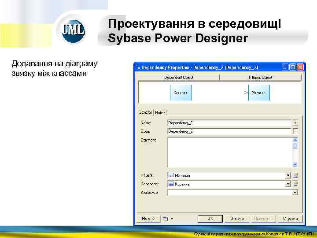The image size is (317, 238).
Task: Minimize the Dependency Properties dialog
Action: pyautogui.click(x=285, y=67)
